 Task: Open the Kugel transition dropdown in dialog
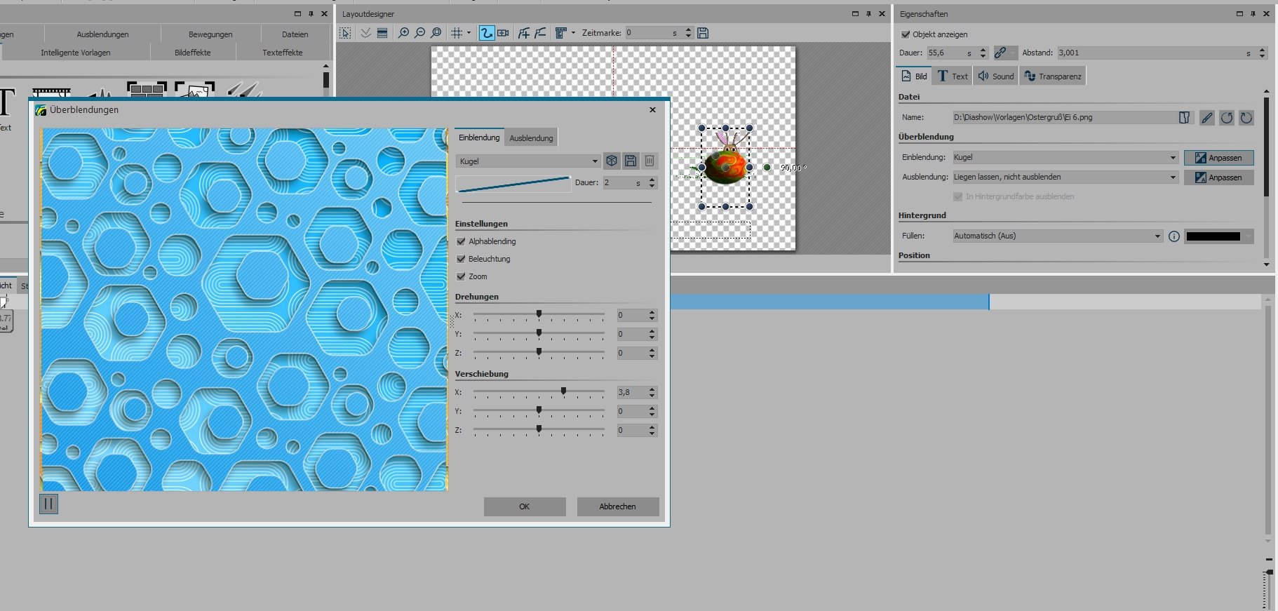(528, 161)
